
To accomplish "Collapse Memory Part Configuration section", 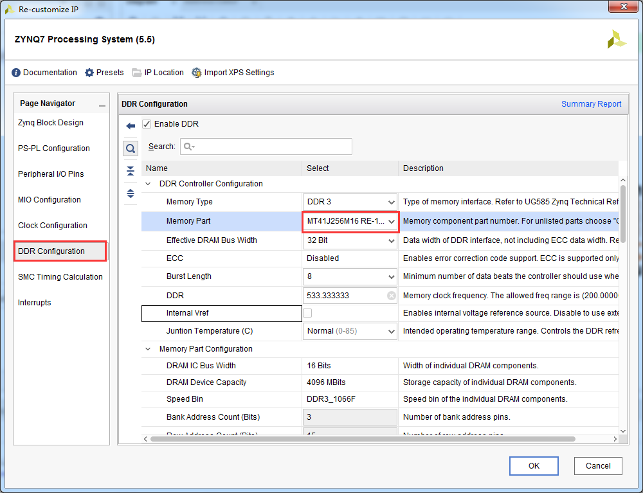I will tap(148, 349).
